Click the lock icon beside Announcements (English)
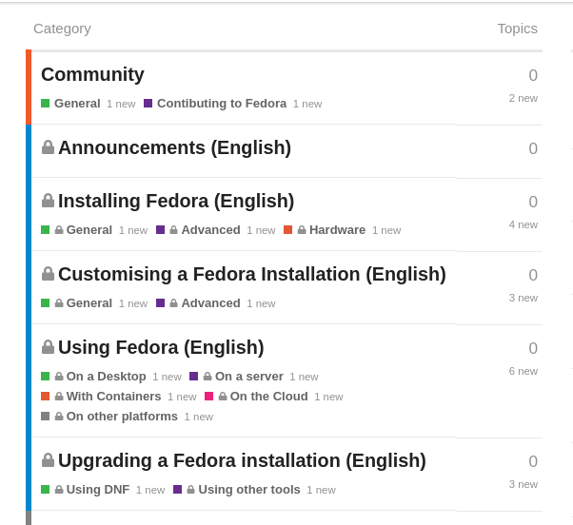 48,147
